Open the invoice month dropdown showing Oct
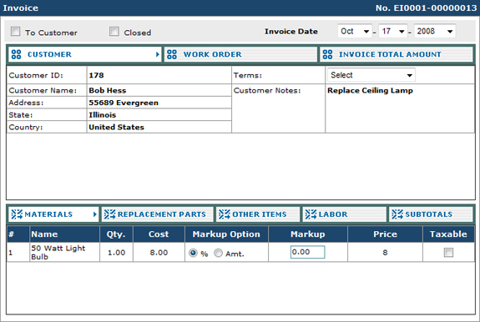 [x=355, y=31]
